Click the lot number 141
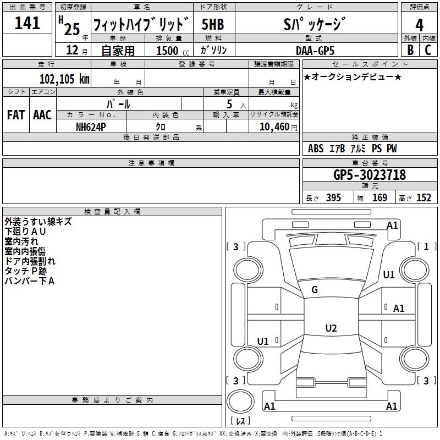 [28, 23]
